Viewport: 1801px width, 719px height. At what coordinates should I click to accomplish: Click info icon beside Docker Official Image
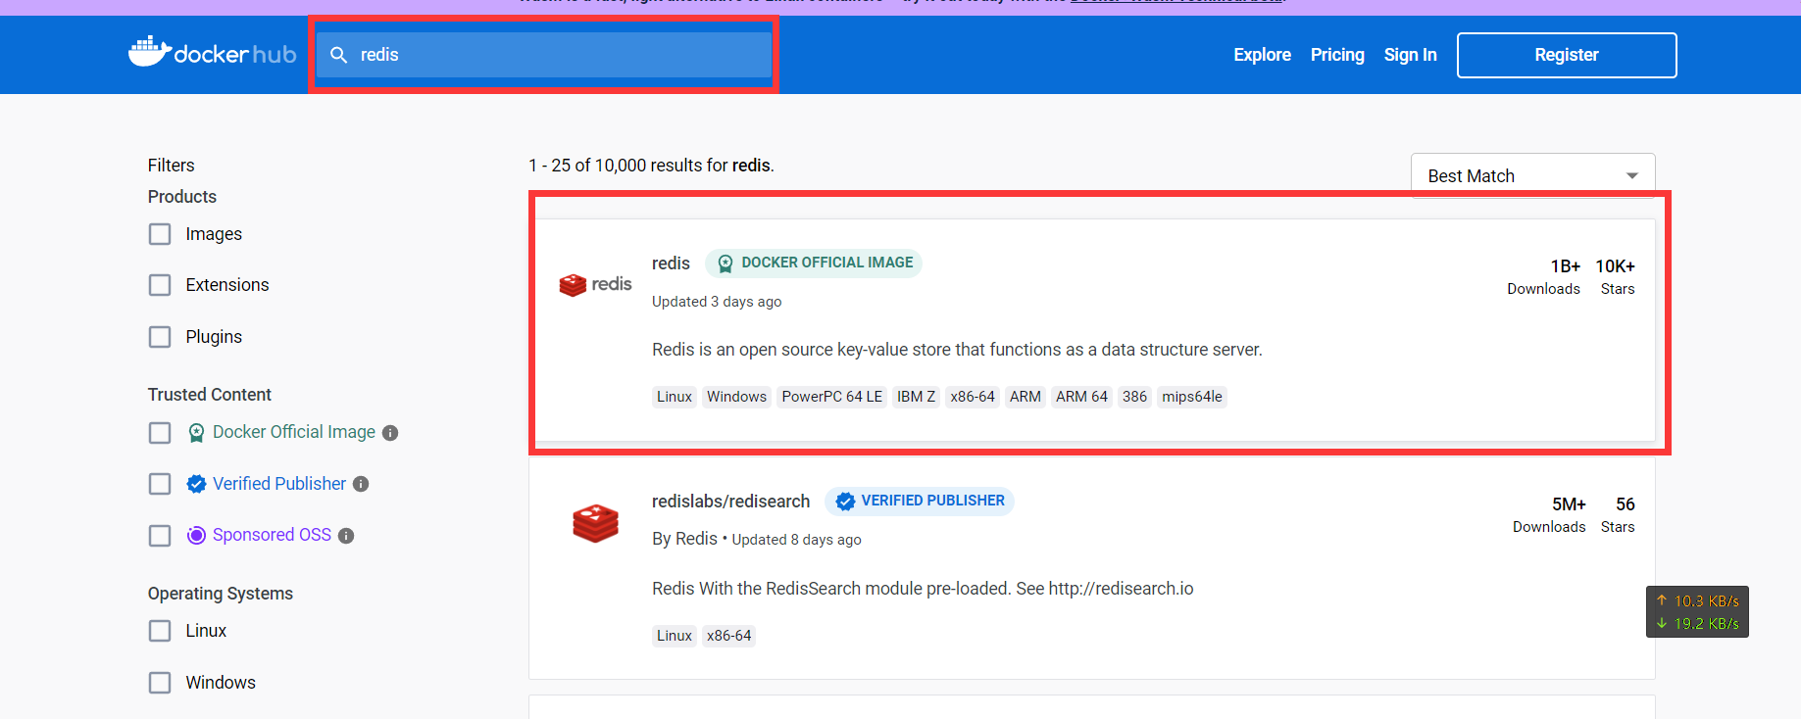[x=390, y=433]
